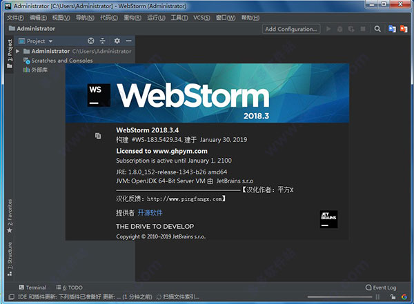Open the 导航(N) menu
This screenshot has width=414, height=304.
coord(85,18)
